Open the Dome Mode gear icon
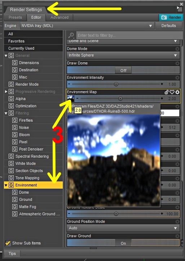 [177, 49]
